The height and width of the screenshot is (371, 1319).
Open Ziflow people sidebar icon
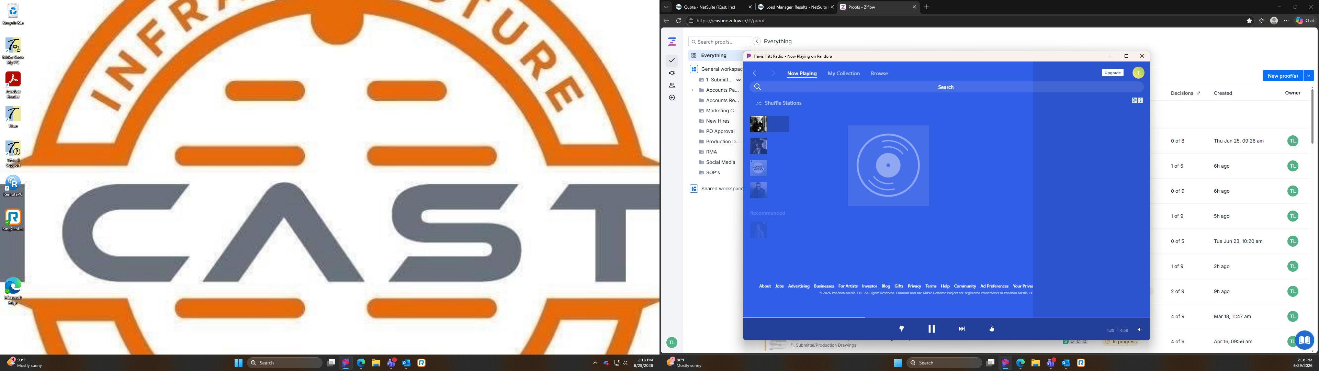coord(672,85)
